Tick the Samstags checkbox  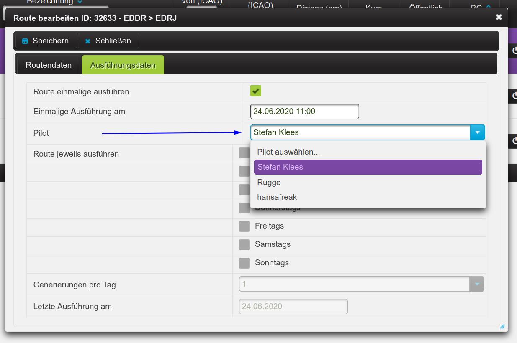click(244, 244)
